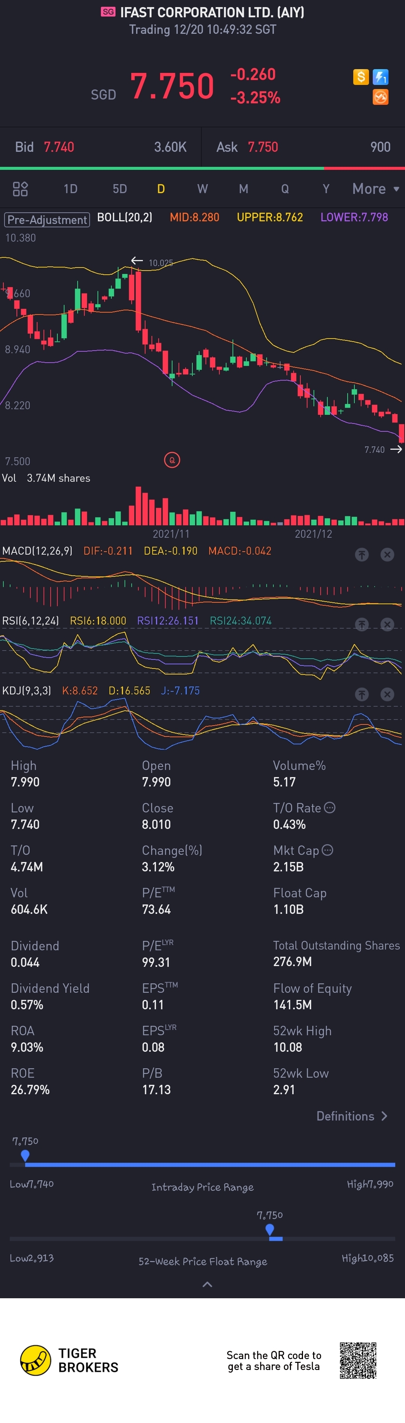
Task: Tap the green-red bid/ask ratio bar
Action: click(202, 168)
